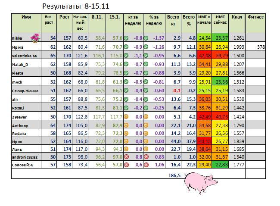The width and height of the screenshot is (280, 206).
Task: Click the calorie value '1839'
Action: (239, 141)
